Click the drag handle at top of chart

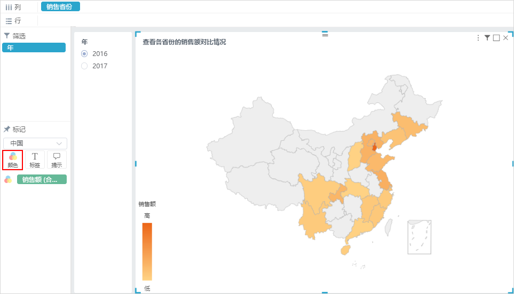pos(325,34)
